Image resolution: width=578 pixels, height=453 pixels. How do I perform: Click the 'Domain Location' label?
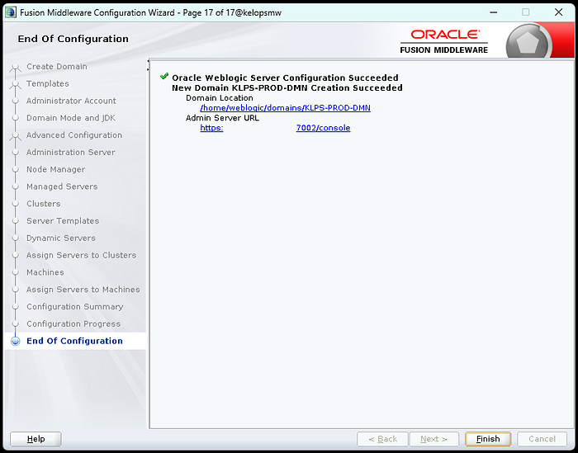(220, 98)
